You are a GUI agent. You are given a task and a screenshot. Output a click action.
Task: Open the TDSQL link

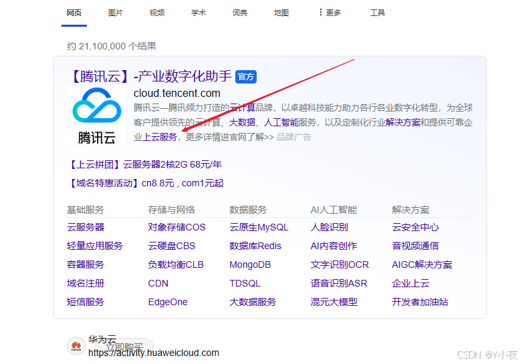245,283
